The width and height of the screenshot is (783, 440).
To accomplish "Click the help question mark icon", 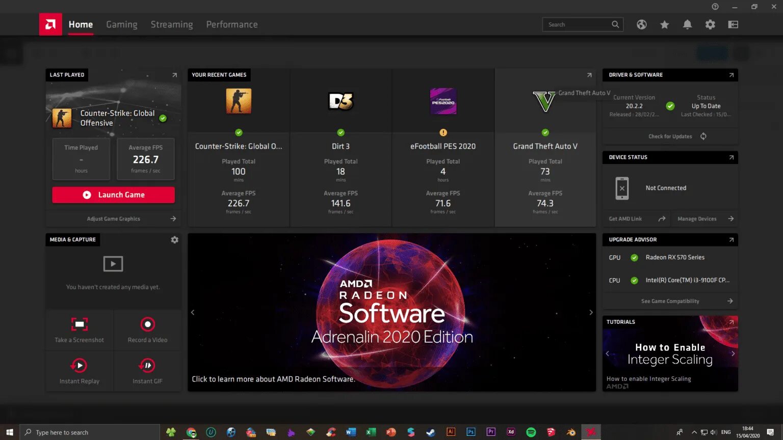I will tap(715, 7).
